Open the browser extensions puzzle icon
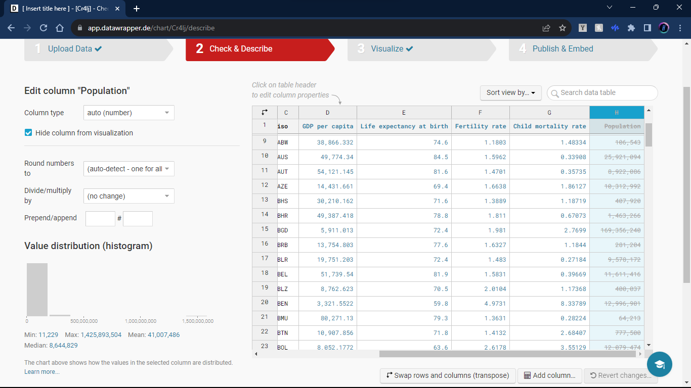The width and height of the screenshot is (691, 388). [631, 28]
